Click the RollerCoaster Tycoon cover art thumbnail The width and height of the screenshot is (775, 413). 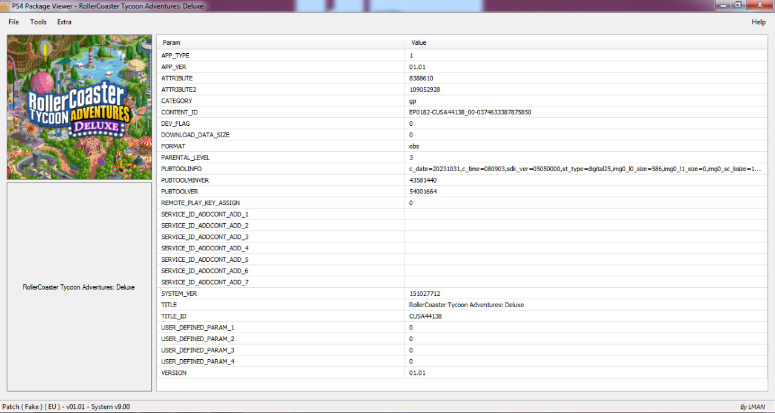tap(79, 107)
